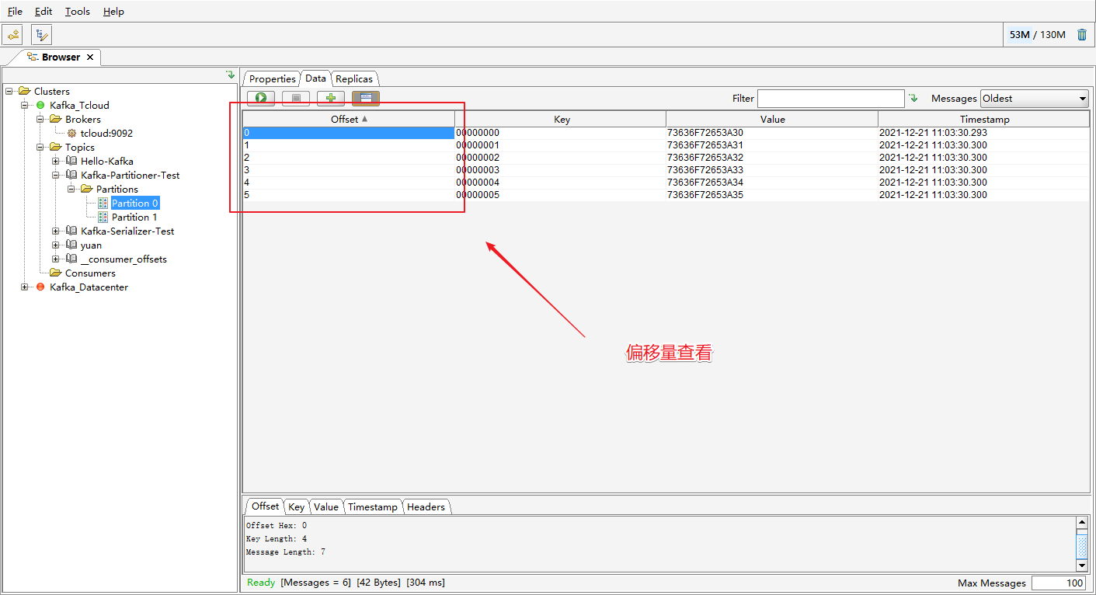Click the Hello-Kafka topic book icon

[71, 161]
